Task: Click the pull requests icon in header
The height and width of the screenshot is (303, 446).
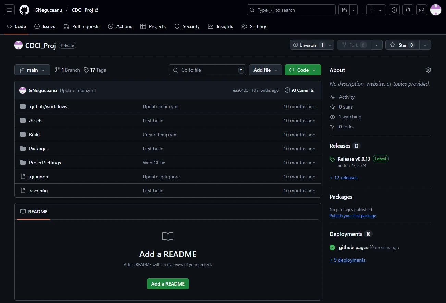Action: point(408,10)
